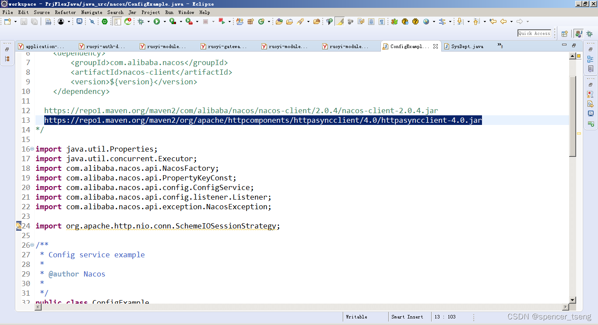Click the Save All icon

point(36,21)
